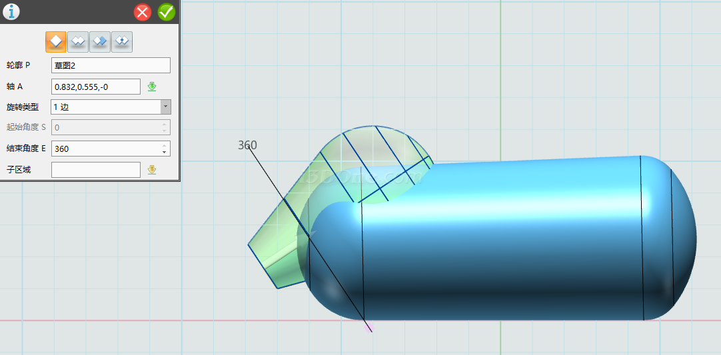Click the greyed-out 起始角度 S field
Screen dimensions: 721x355
pyautogui.click(x=105, y=127)
